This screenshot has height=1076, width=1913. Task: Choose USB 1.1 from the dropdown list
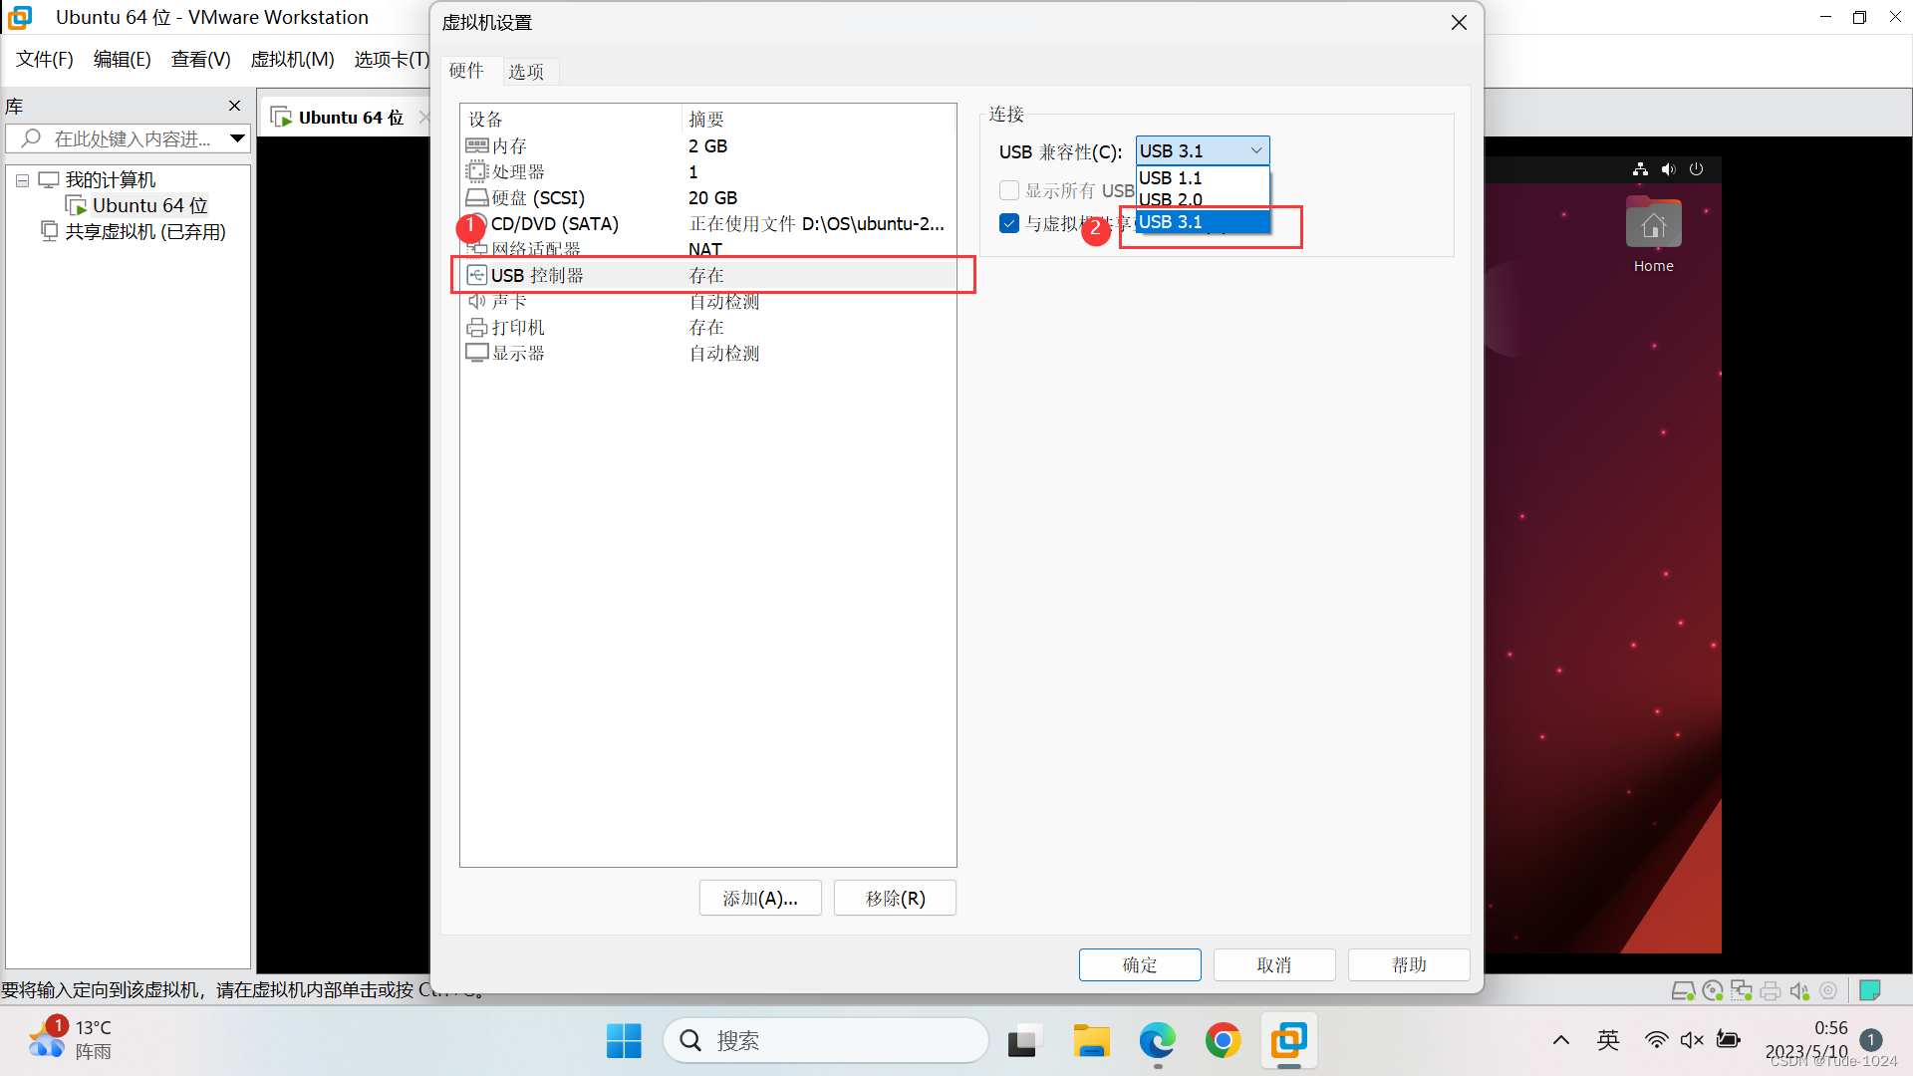pyautogui.click(x=1171, y=177)
